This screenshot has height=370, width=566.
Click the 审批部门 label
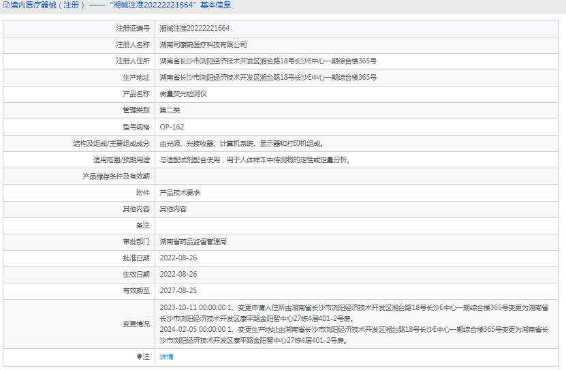point(136,242)
